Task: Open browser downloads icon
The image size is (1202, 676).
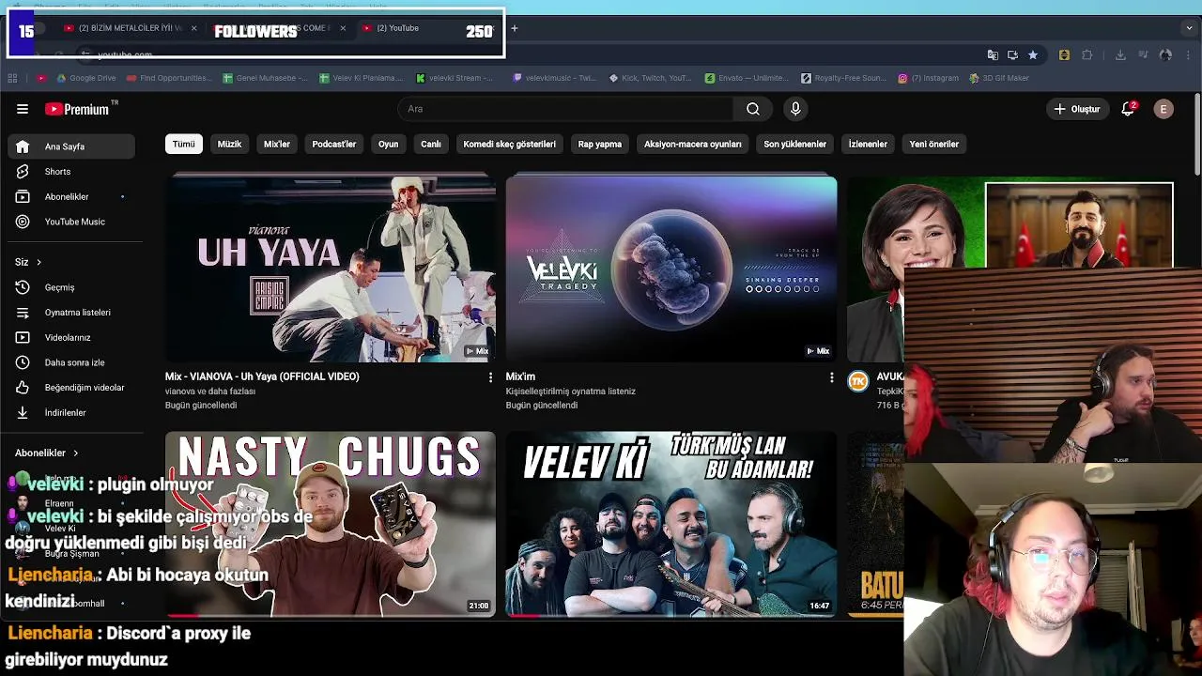Action: (1120, 55)
